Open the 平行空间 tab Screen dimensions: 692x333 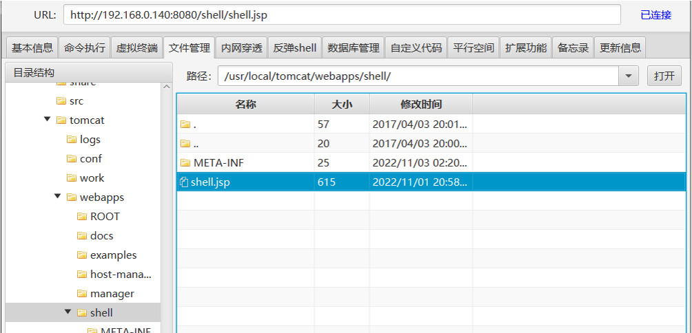point(474,48)
